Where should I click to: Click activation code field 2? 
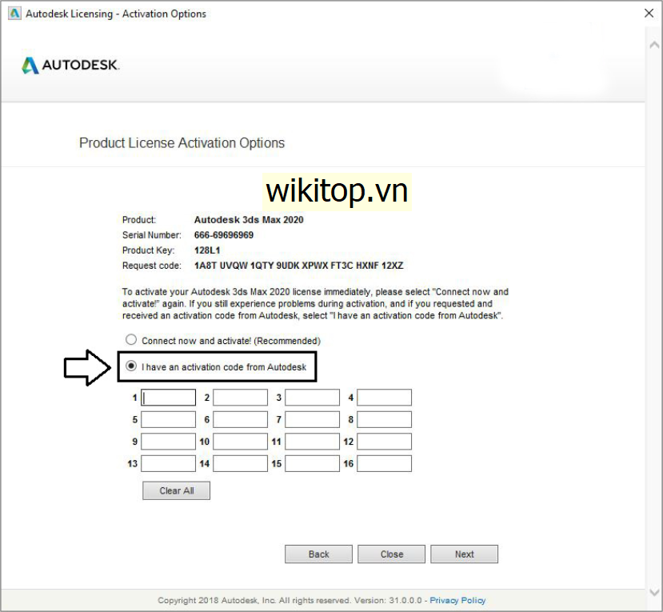241,398
